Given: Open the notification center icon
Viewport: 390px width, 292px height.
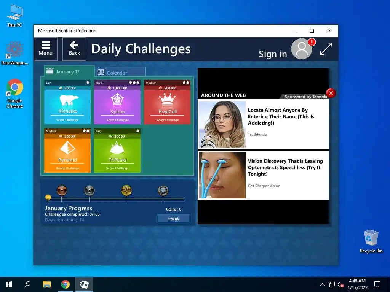Looking at the screenshot, I should [x=377, y=284].
